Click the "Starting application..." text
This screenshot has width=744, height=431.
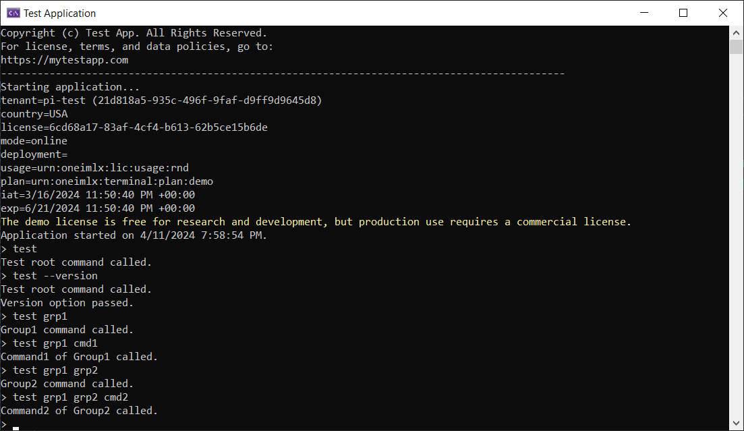click(70, 87)
